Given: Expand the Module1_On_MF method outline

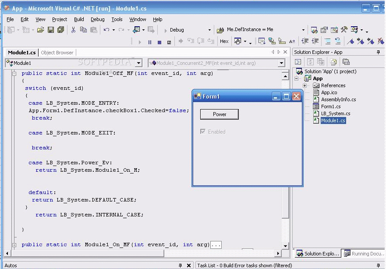Looking at the screenshot, I should click(14, 245).
